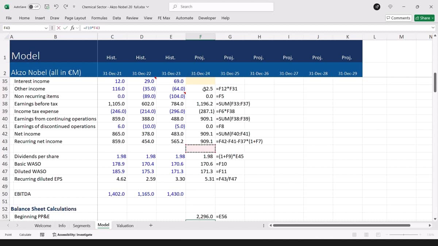Cancel formula entry with X icon
This screenshot has width=438, height=246.
(x=59, y=28)
